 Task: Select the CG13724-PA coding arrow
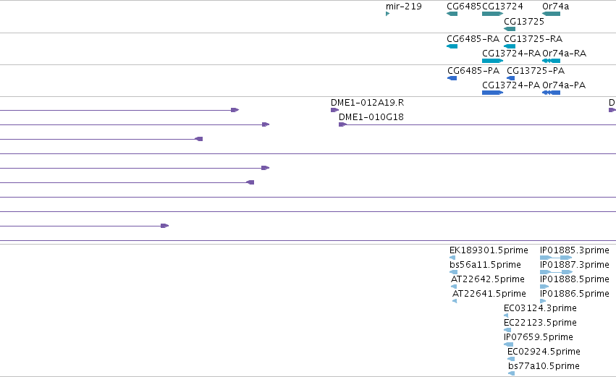point(493,93)
